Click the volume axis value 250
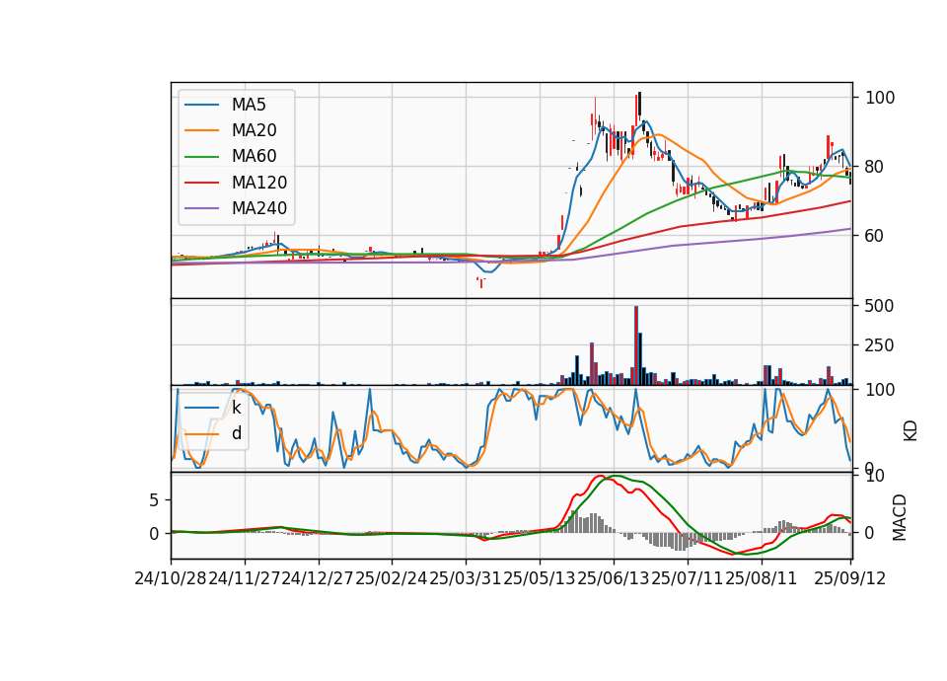Screen dimensions: 947x681 point(879,345)
